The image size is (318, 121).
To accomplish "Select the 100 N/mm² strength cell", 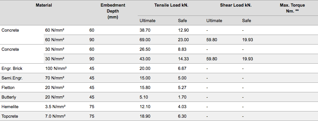I will (x=56, y=69).
